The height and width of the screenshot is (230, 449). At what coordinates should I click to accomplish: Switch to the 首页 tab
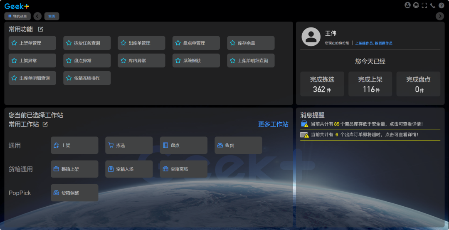(52, 16)
